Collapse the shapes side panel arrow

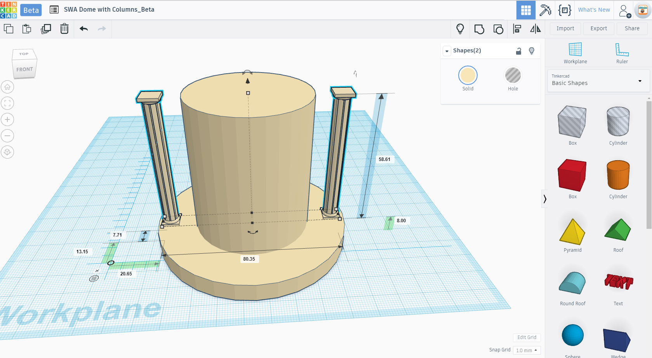(545, 199)
